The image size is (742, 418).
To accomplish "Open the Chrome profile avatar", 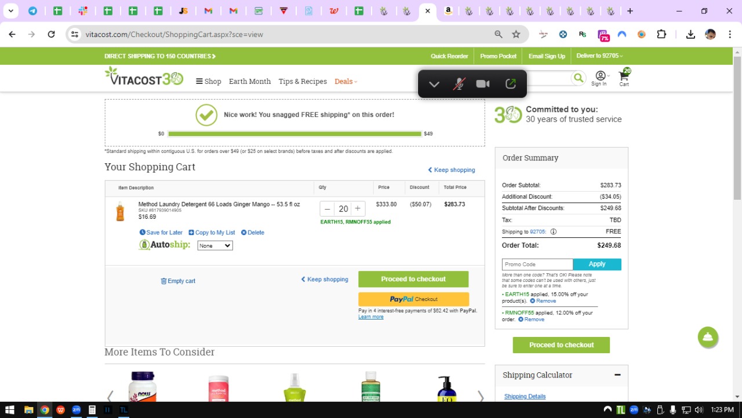I will 710,34.
